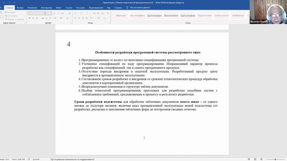
Task: Click the 'Что вы хотите сделать?' search field
Action: pos(140,8)
